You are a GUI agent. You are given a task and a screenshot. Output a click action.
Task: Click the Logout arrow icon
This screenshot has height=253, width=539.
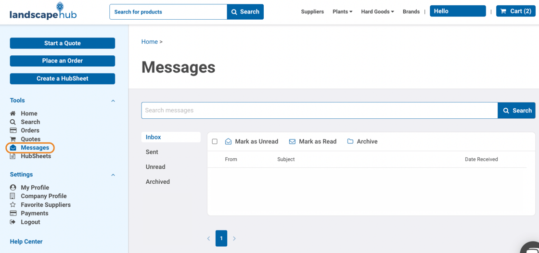pyautogui.click(x=13, y=222)
